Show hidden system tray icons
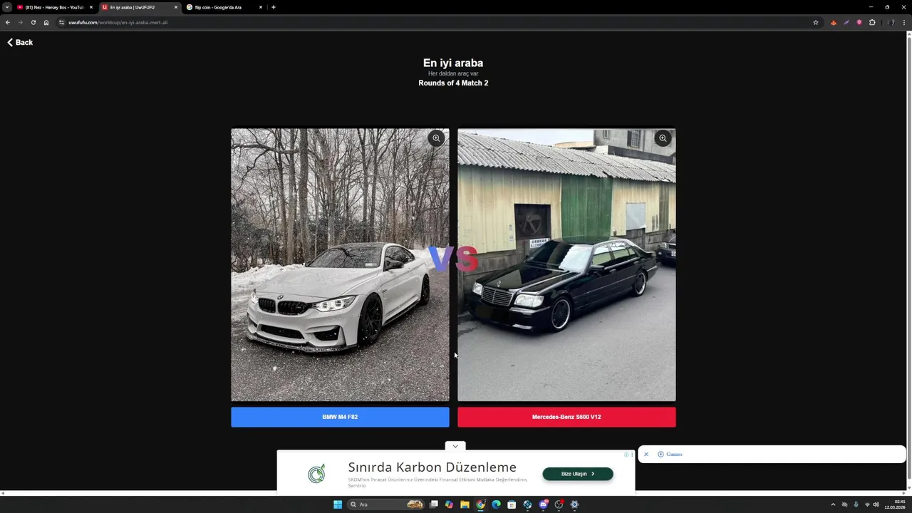This screenshot has height=513, width=912. (833, 504)
